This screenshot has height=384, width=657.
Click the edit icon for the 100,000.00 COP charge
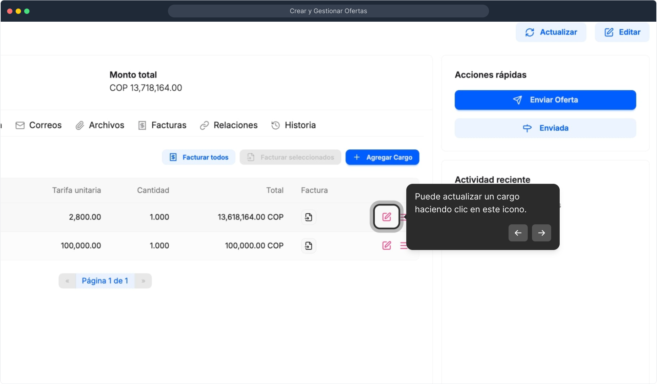coord(386,245)
